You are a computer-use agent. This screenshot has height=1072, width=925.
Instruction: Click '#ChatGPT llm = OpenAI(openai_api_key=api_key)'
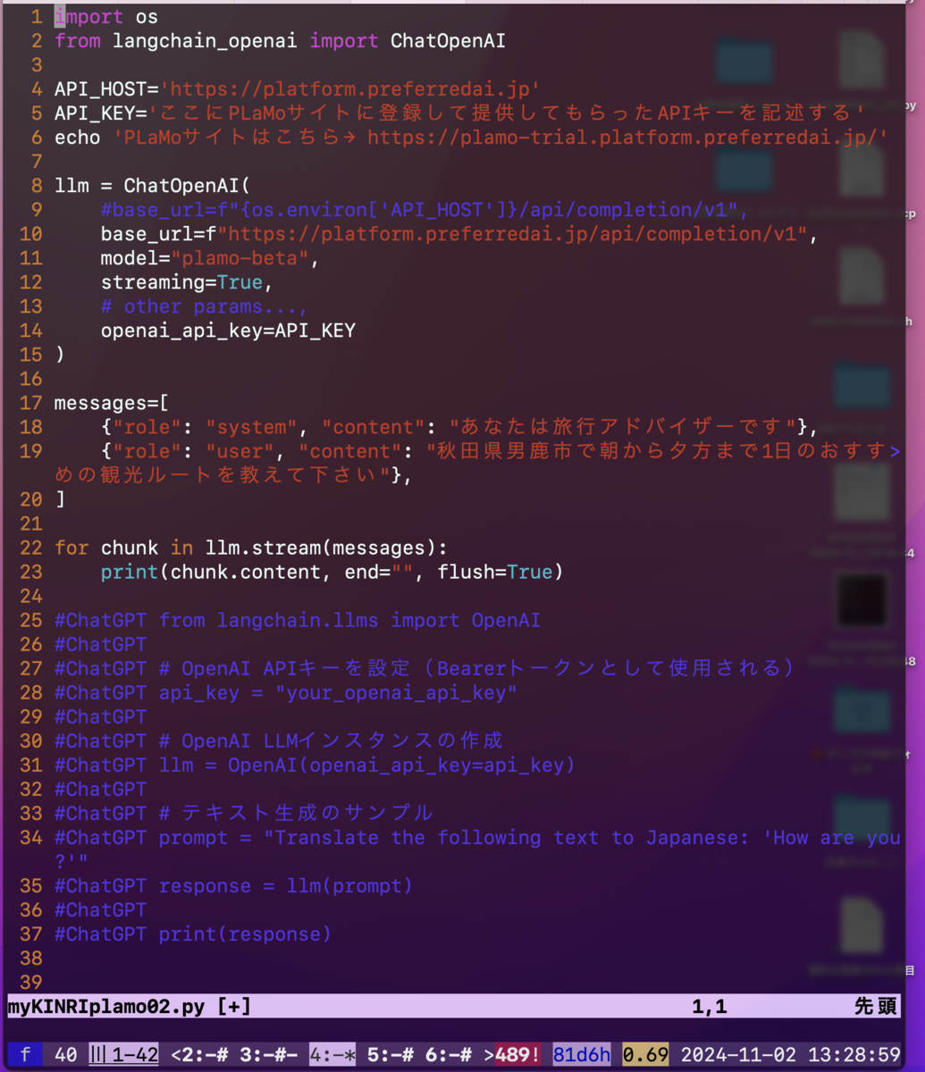click(x=315, y=765)
